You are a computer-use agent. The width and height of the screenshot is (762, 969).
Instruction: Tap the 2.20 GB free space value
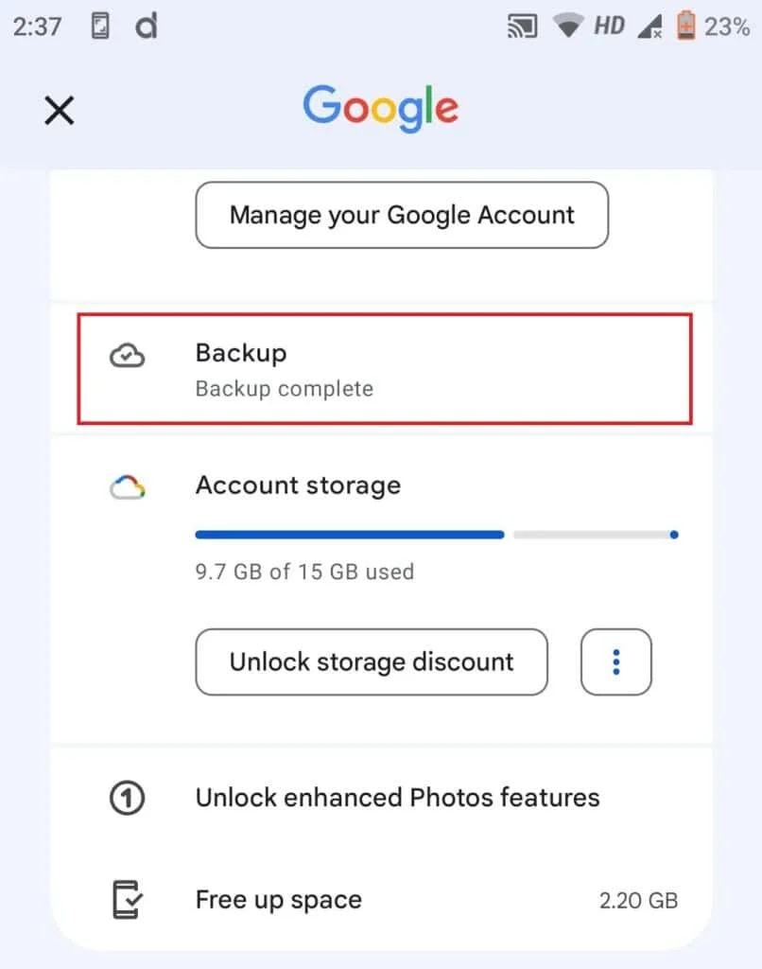(x=638, y=900)
